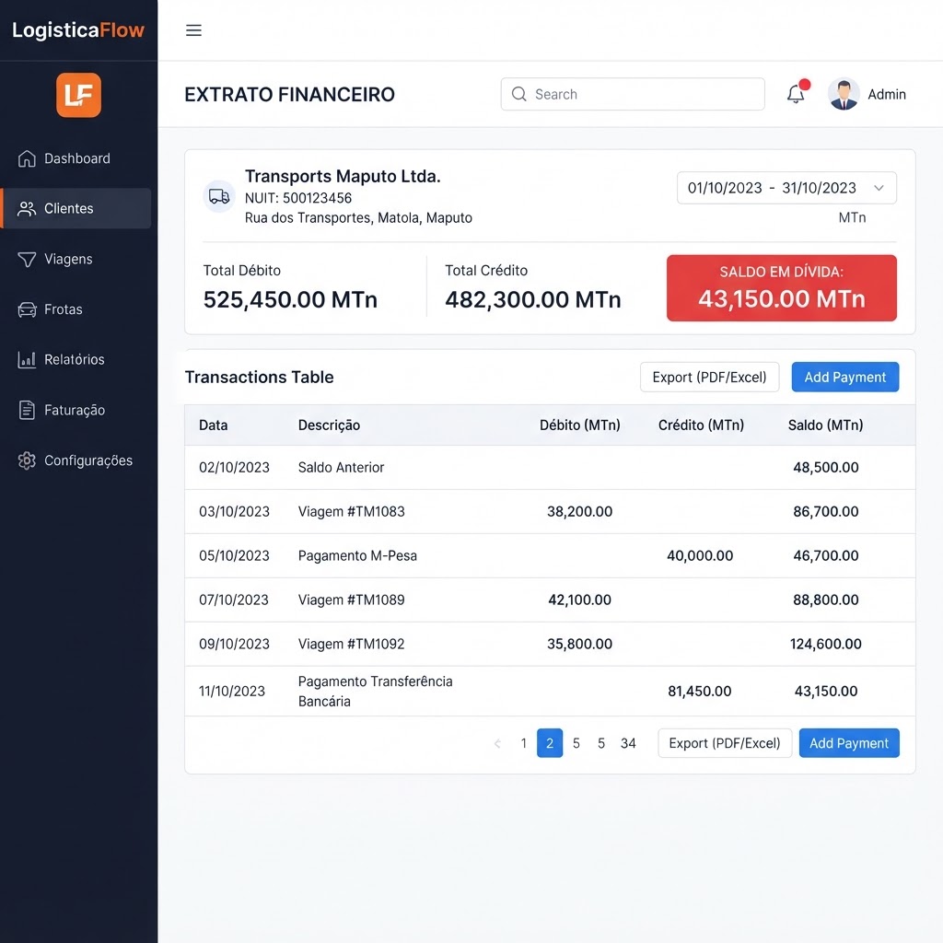Go to previous page arrow
This screenshot has width=943, height=943.
497,744
